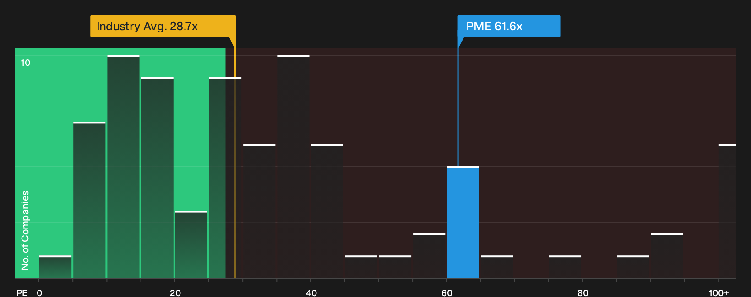This screenshot has width=751, height=297.
Task: Select the blue highlighted PME histogram bar
Action: tap(463, 223)
